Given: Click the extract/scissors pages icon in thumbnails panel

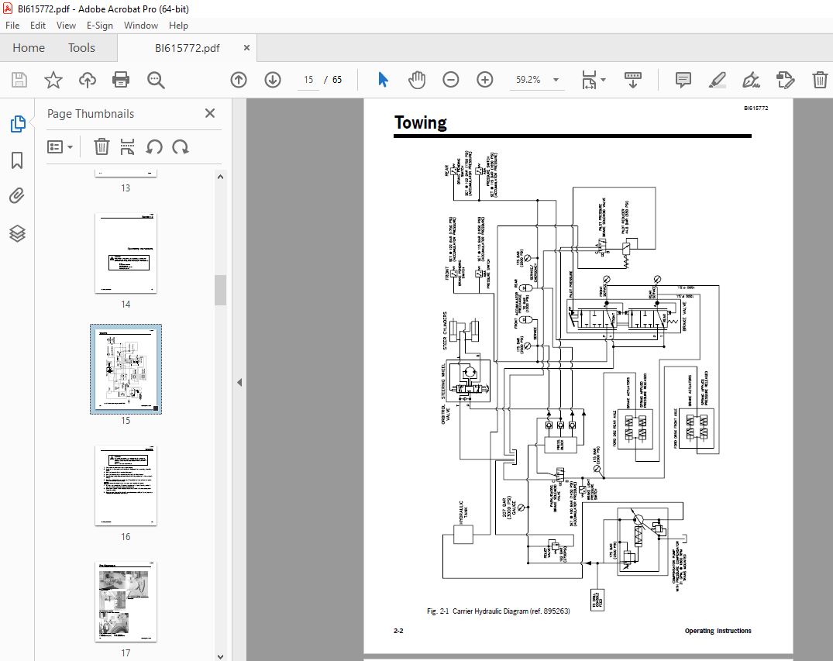Looking at the screenshot, I should coord(127,146).
